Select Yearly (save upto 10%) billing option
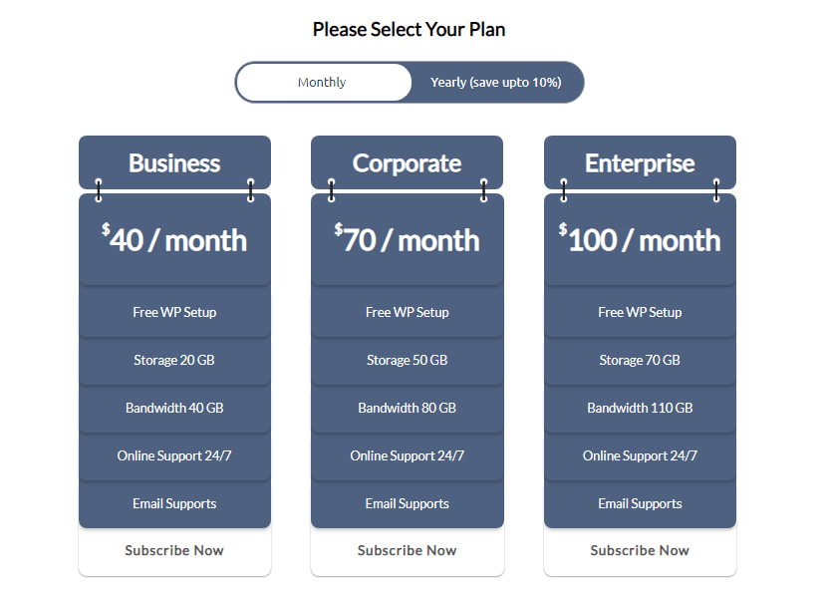 tap(496, 82)
